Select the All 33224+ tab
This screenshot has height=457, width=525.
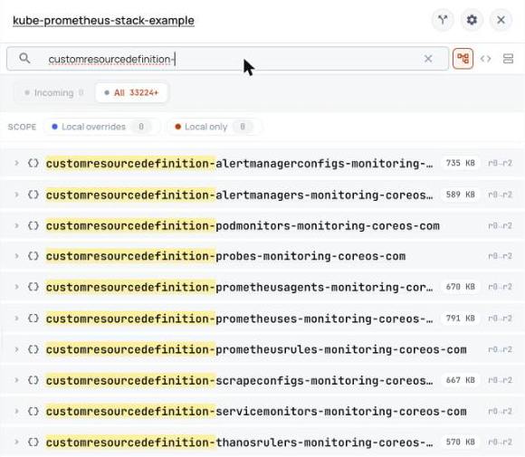131,92
